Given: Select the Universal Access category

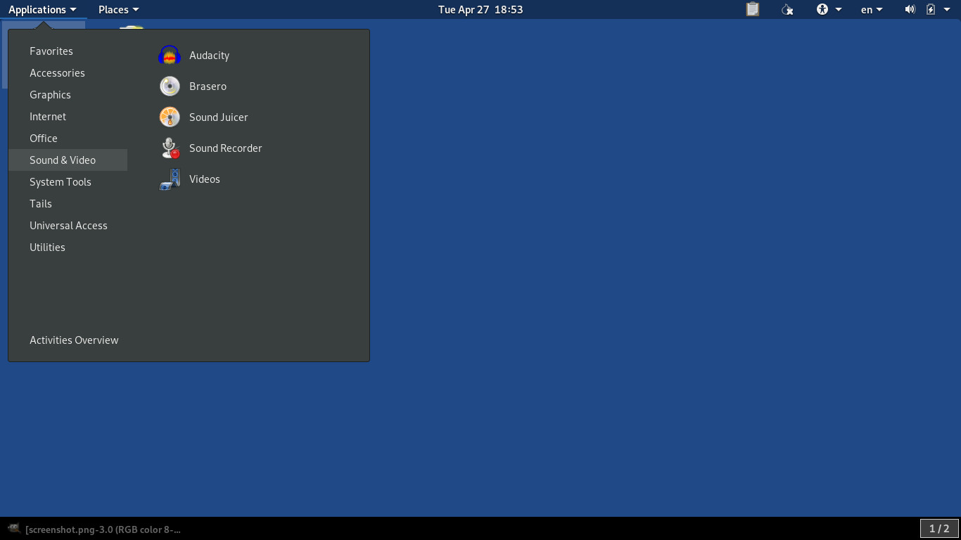Looking at the screenshot, I should pos(68,226).
